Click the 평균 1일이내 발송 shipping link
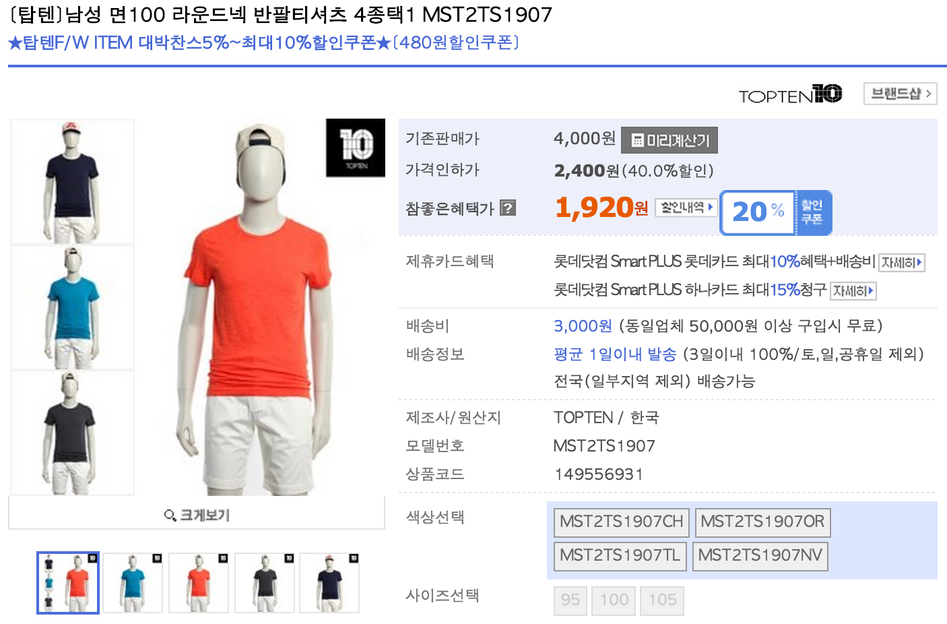 pyautogui.click(x=614, y=354)
